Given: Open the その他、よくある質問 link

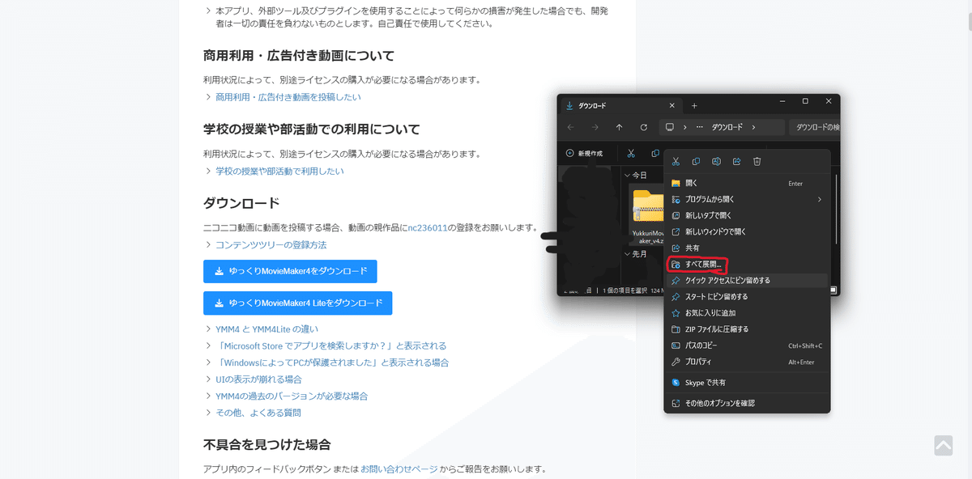Looking at the screenshot, I should click(x=258, y=413).
